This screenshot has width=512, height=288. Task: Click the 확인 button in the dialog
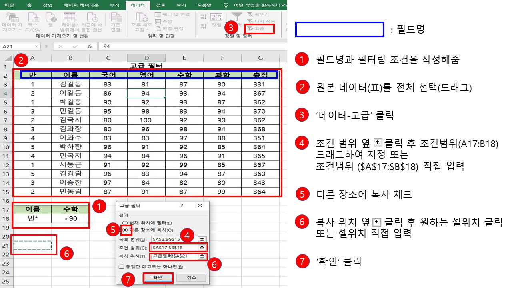coord(159,278)
